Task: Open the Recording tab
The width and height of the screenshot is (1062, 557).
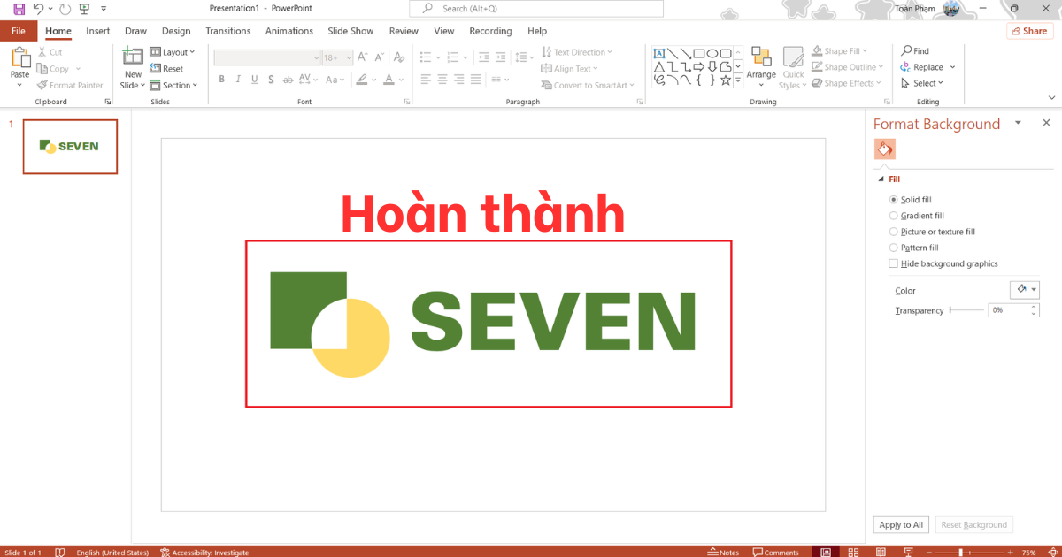Action: [490, 31]
